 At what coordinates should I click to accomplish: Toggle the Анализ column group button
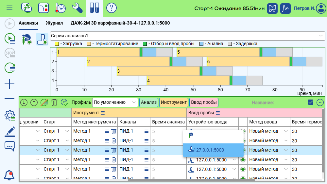pyautogui.click(x=149, y=102)
